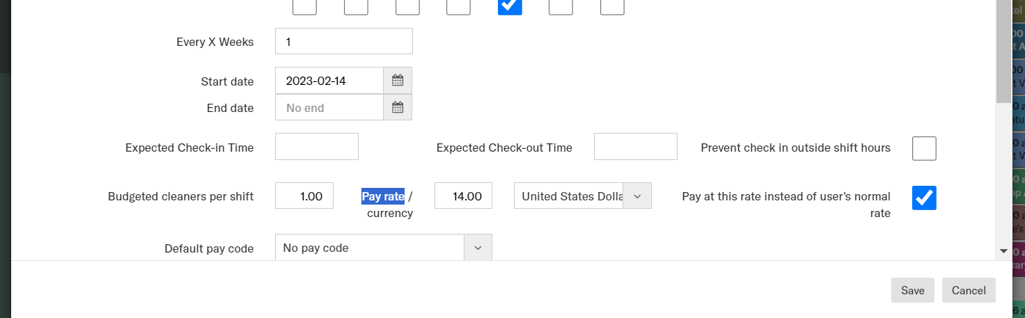Image resolution: width=1025 pixels, height=318 pixels.
Task: Click the Every X Weeks field
Action: [344, 42]
